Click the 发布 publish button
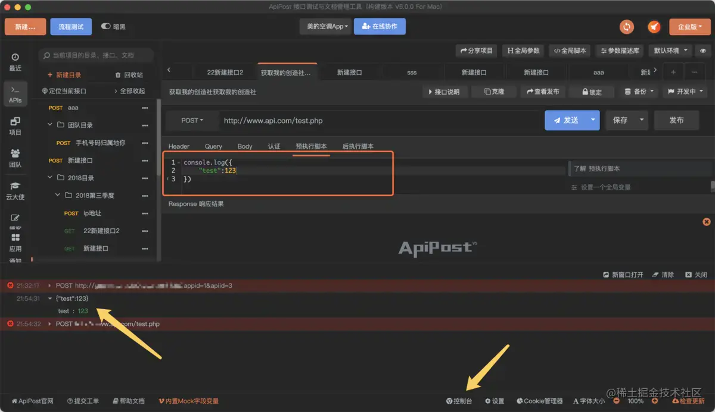Image resolution: width=715 pixels, height=412 pixels. [x=676, y=120]
